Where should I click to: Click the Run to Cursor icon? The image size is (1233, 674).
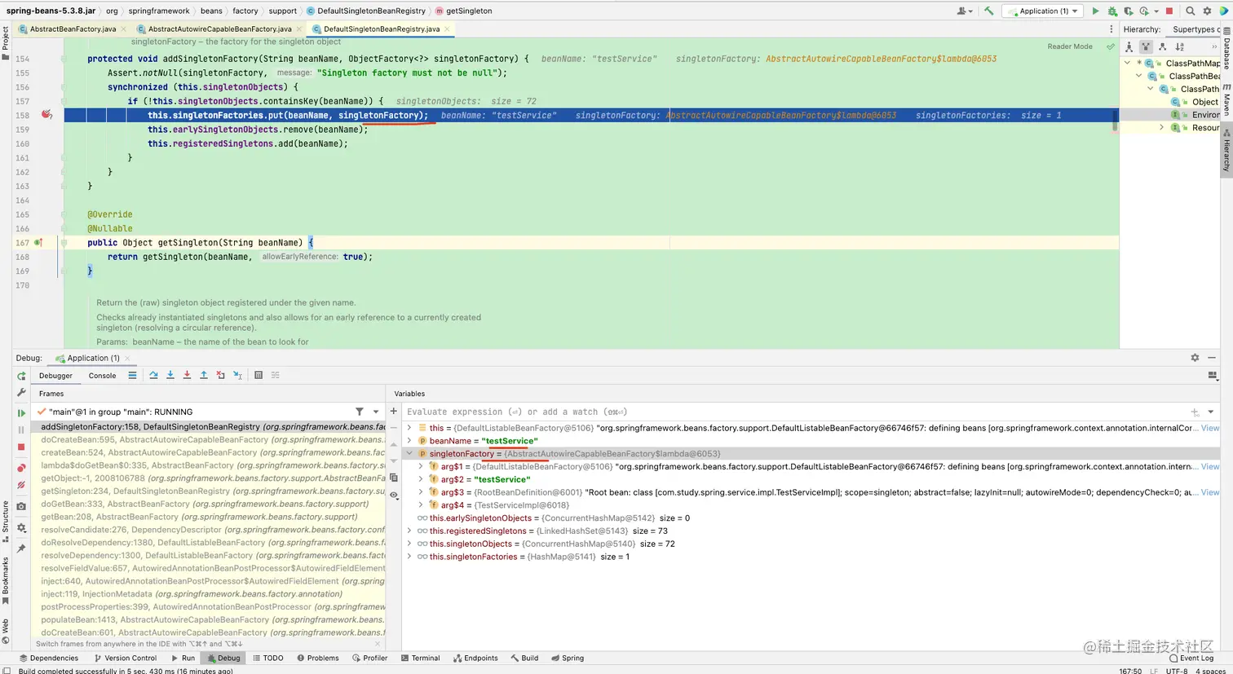pos(237,375)
